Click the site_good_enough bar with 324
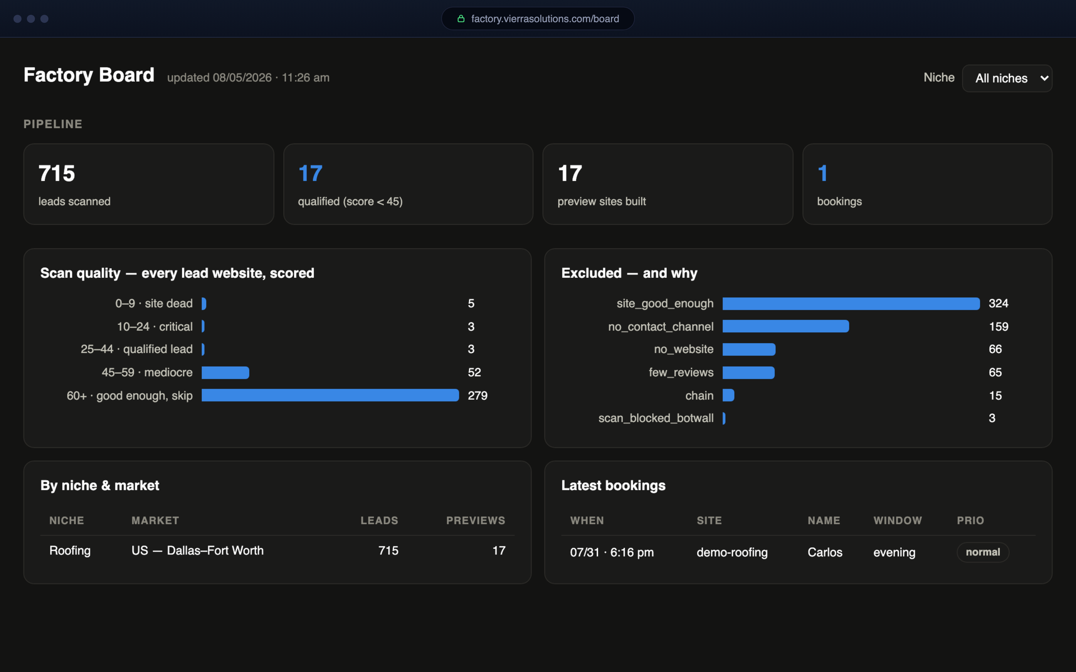The height and width of the screenshot is (672, 1076). coord(851,304)
